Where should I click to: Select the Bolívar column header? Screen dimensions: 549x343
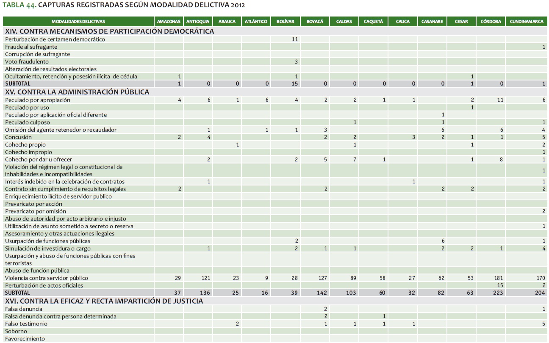pos(285,22)
